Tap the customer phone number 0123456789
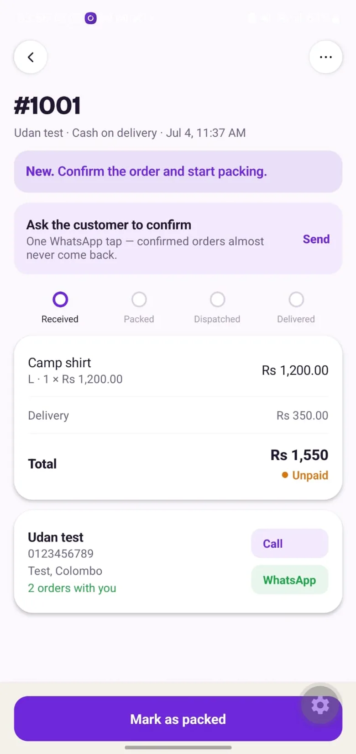The image size is (356, 754). point(61,554)
